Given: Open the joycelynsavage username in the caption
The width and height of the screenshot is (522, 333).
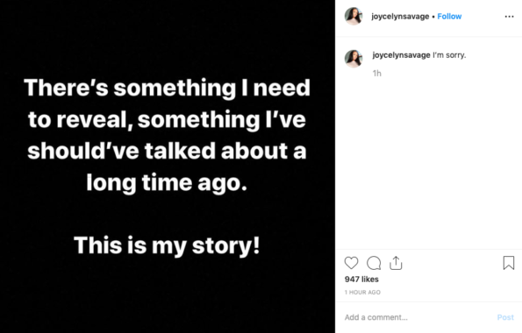Looking at the screenshot, I should (x=401, y=55).
